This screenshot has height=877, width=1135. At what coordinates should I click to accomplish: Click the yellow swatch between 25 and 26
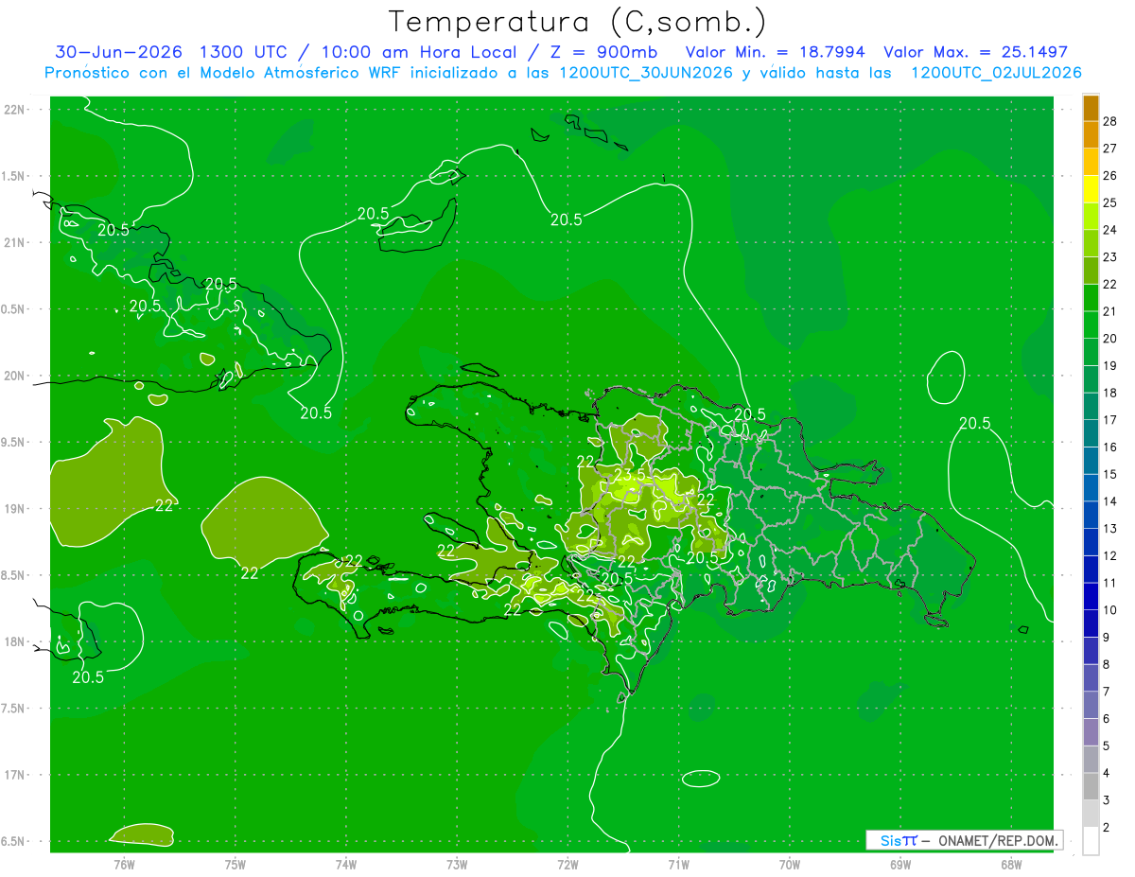pos(1091,189)
